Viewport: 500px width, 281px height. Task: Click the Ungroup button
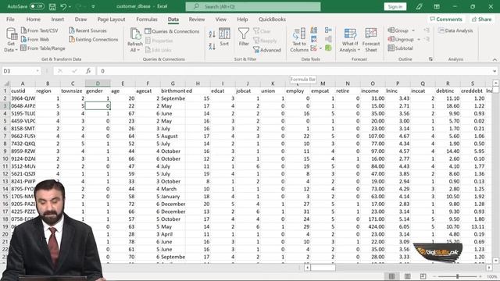pos(401,40)
